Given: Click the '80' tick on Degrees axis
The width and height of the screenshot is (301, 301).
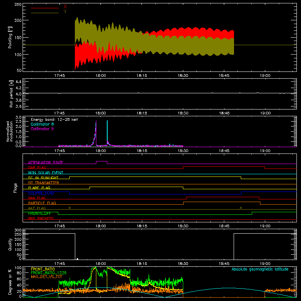Looking at the screenshot, I should [x=19, y=273].
